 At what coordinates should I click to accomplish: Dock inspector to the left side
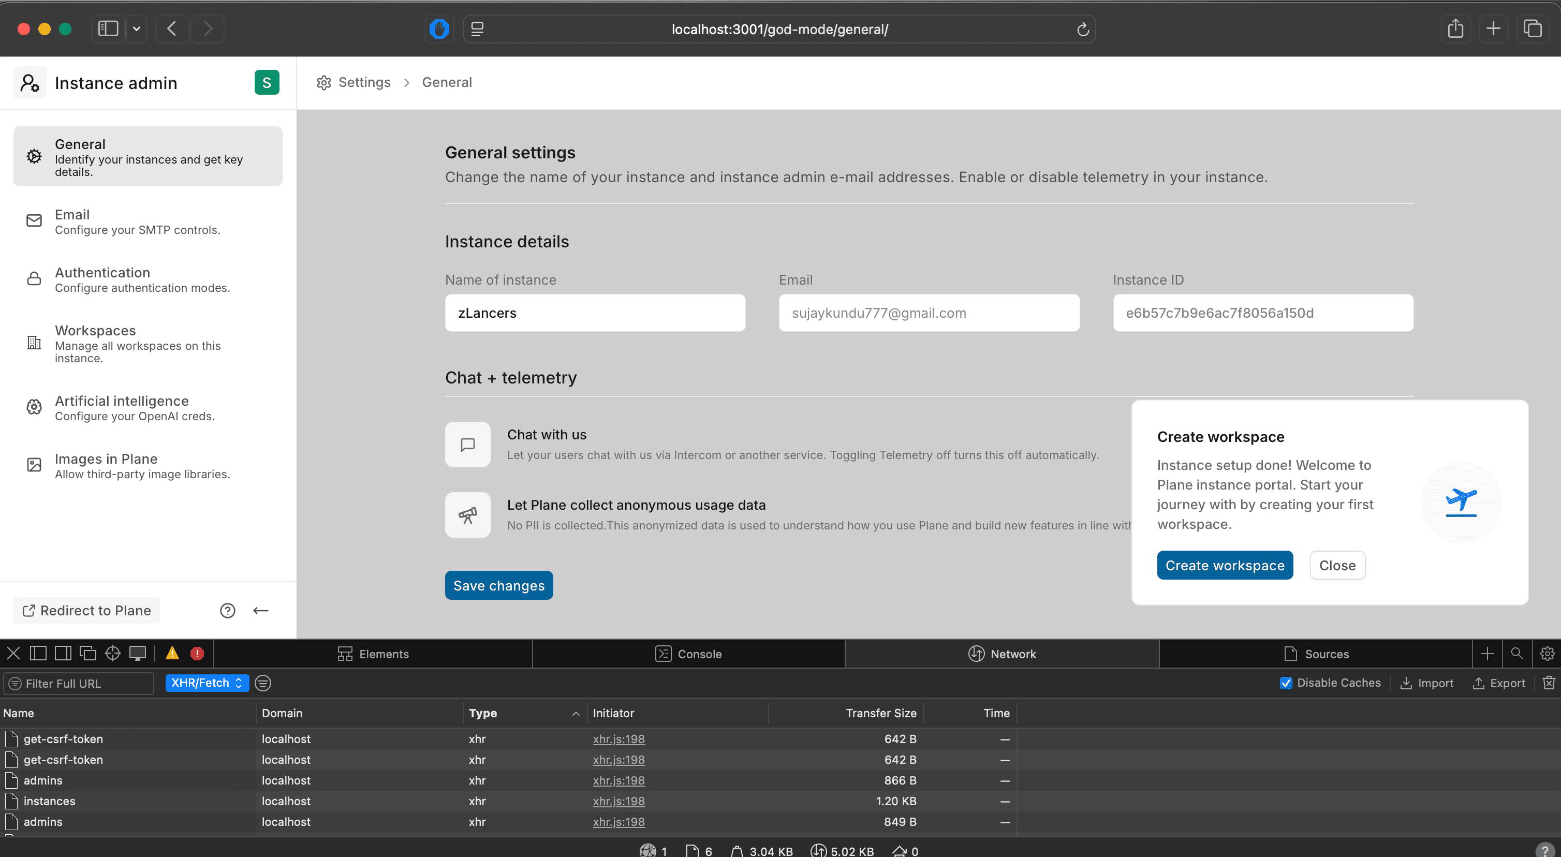pyautogui.click(x=38, y=653)
